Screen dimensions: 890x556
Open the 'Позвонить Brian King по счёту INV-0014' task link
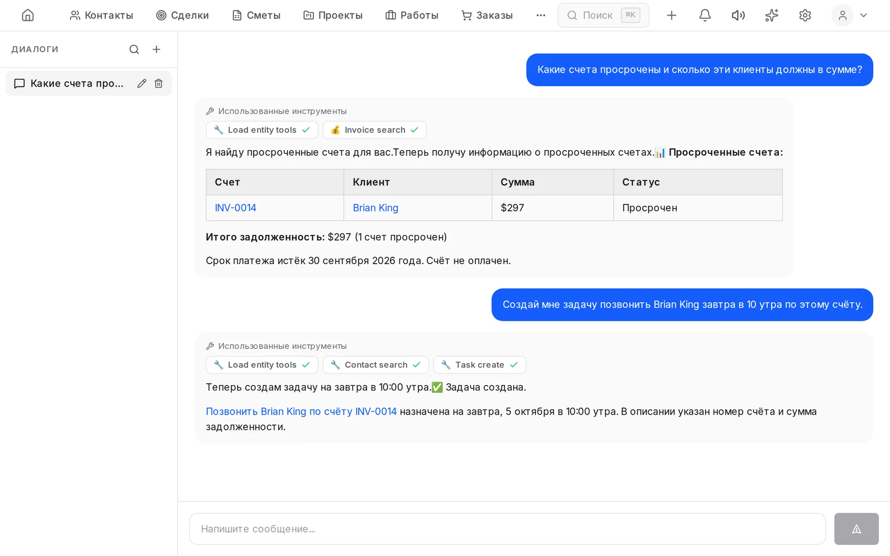click(301, 411)
